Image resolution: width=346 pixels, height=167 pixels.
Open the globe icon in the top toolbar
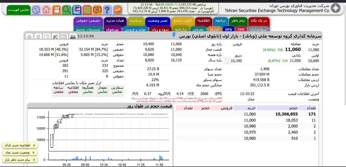[36, 10]
